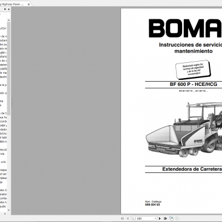Open the bookmarks panel options menu
This screenshot has width=222, height=222.
pos(5,9)
